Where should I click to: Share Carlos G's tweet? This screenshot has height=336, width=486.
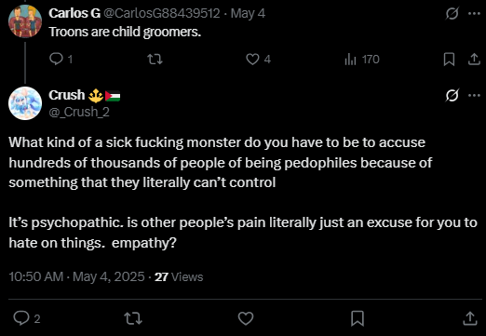pos(474,59)
